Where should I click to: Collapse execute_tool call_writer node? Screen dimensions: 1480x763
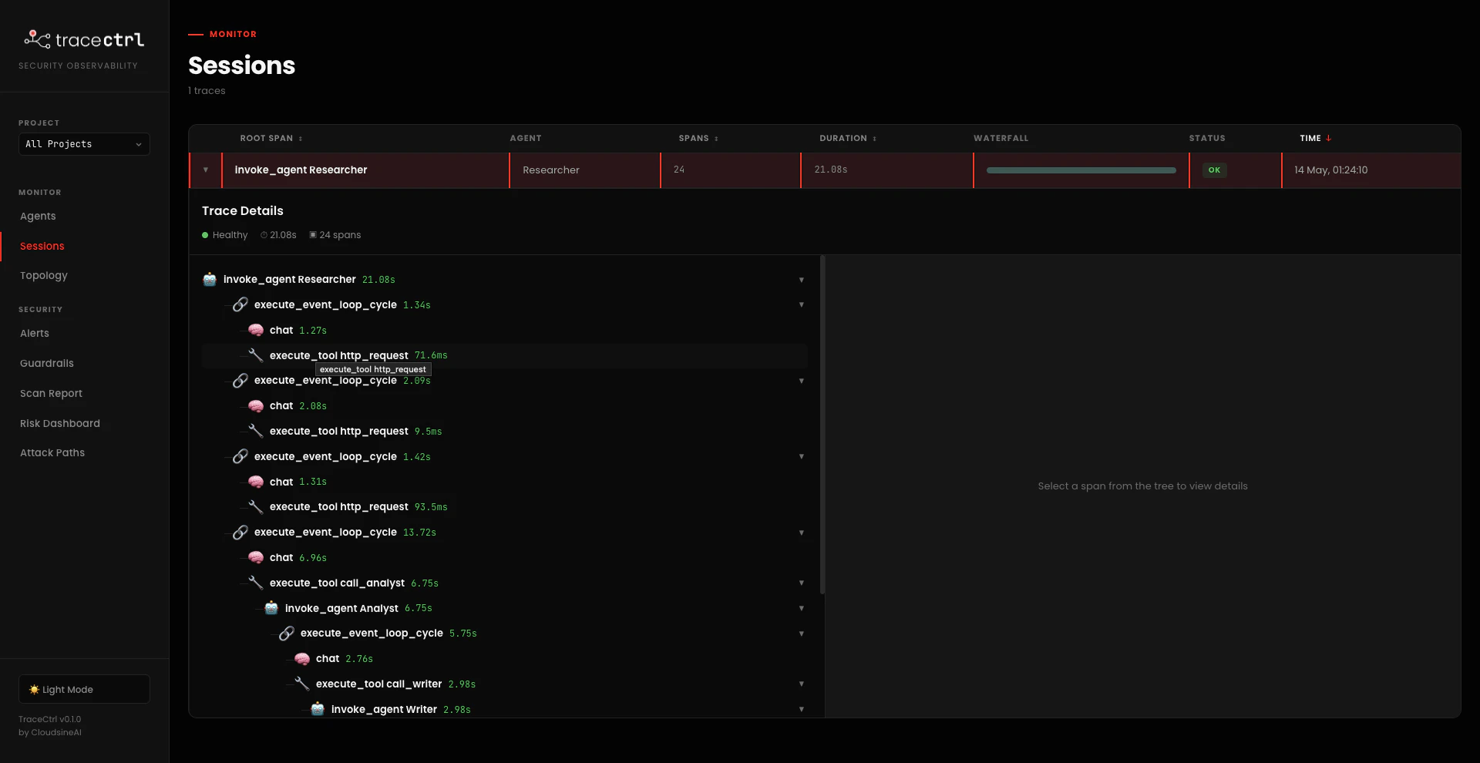pyautogui.click(x=802, y=684)
